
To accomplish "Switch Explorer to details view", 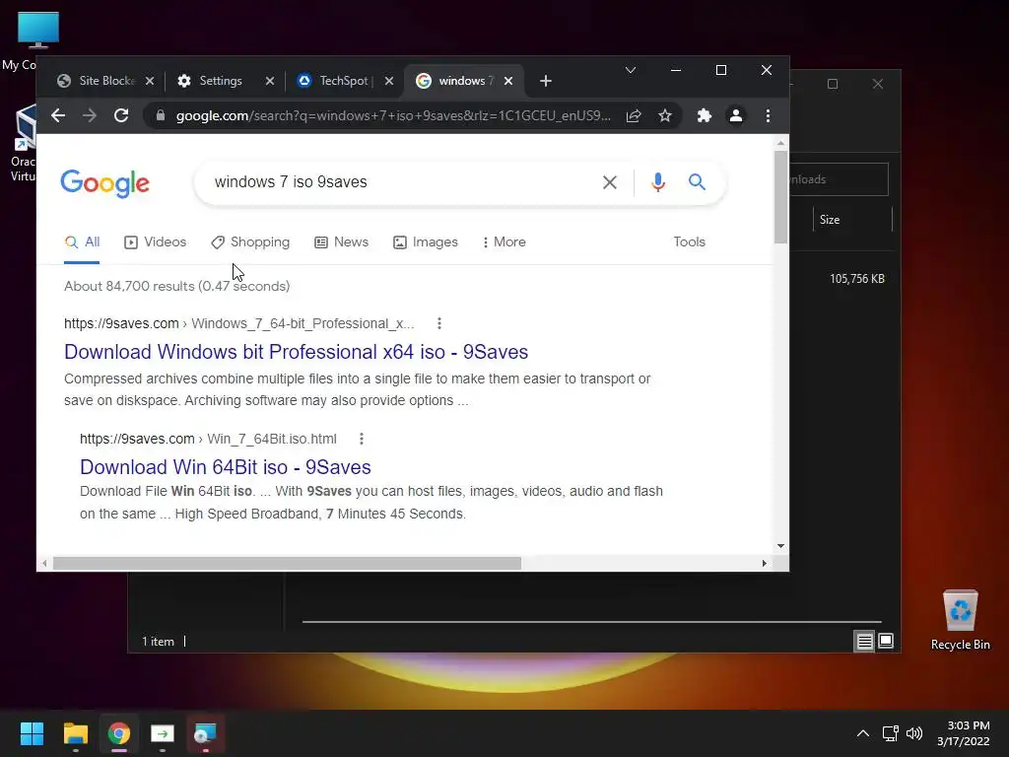I will [864, 641].
